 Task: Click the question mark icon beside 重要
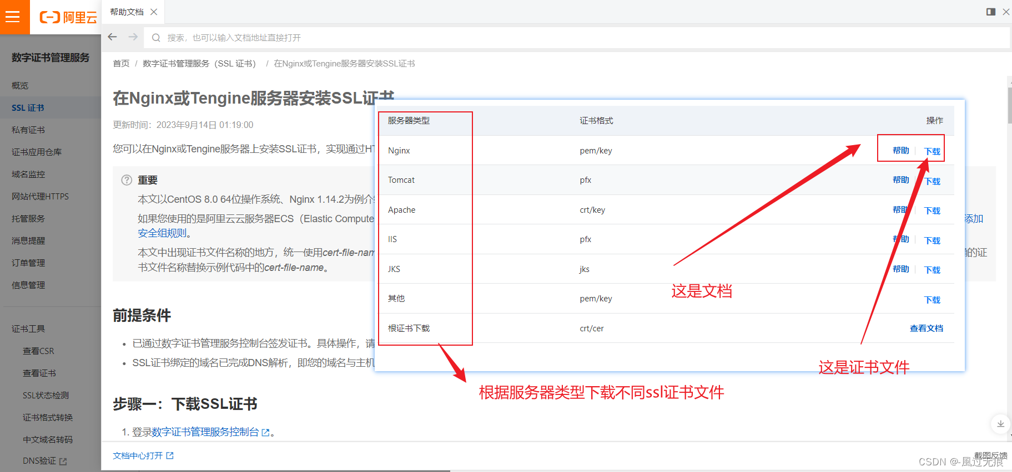tap(127, 180)
